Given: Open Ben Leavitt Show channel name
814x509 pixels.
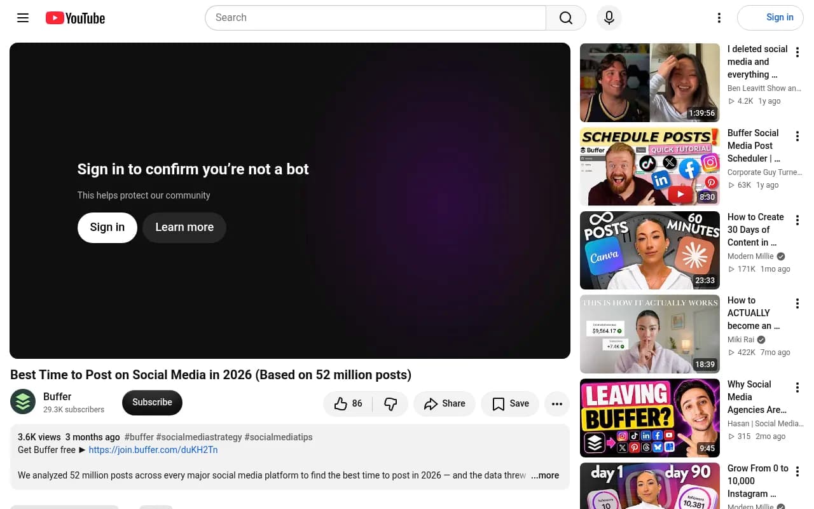Looking at the screenshot, I should 764,88.
